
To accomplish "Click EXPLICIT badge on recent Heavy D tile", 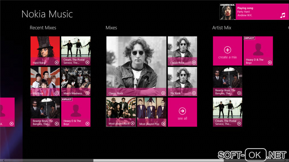I will tap(67, 99).
